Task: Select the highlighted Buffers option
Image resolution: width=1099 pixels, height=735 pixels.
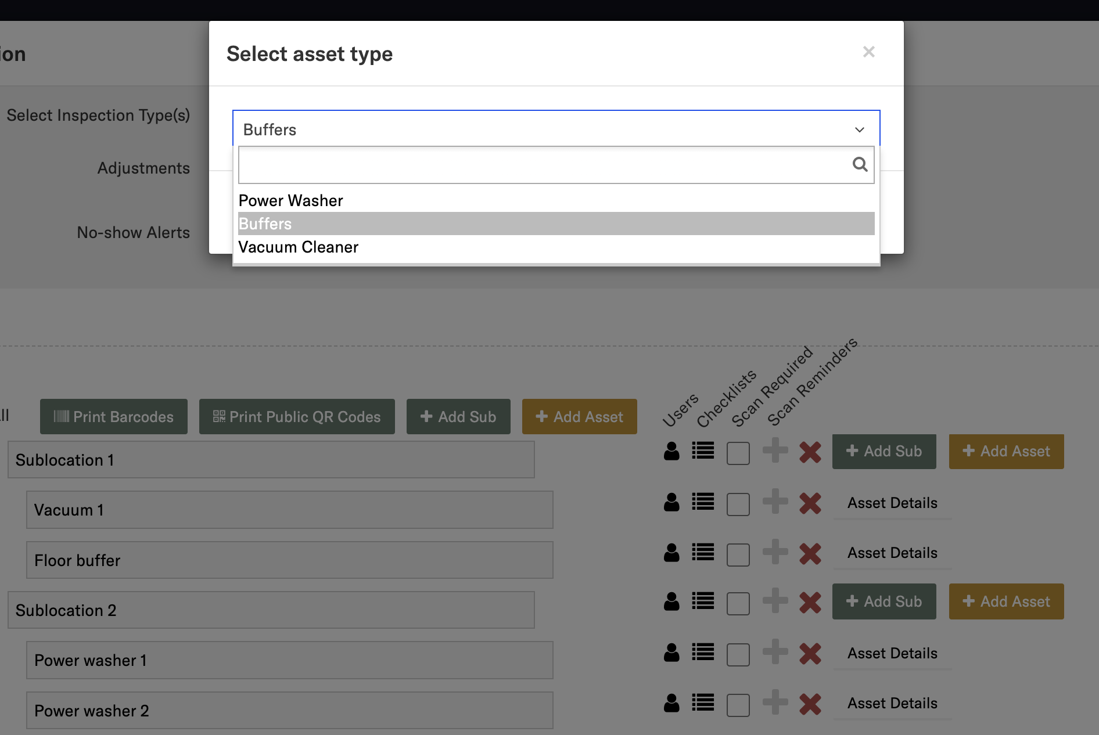Action: 265,224
